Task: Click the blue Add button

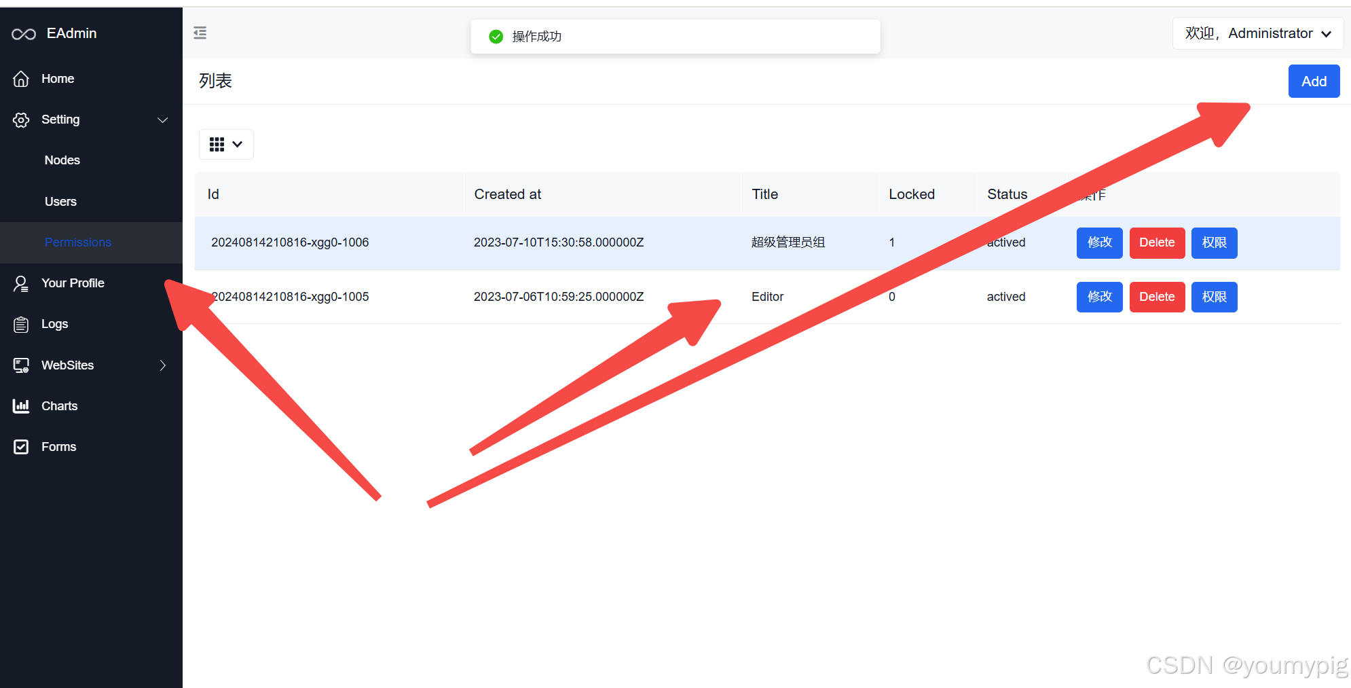Action: click(1314, 82)
